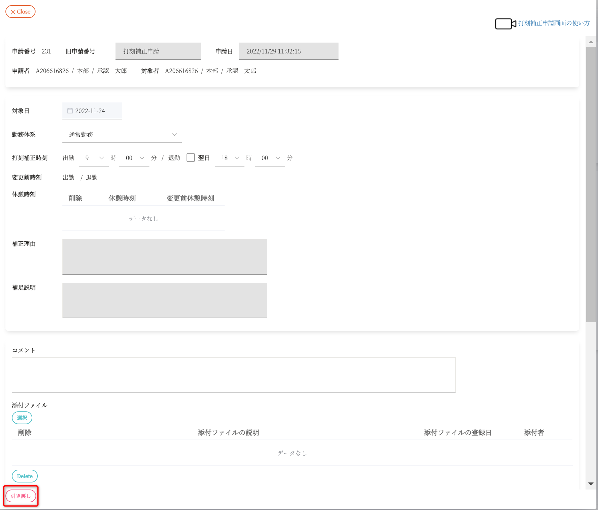This screenshot has height=510, width=598.
Task: Click the video camera help icon
Action: (505, 24)
